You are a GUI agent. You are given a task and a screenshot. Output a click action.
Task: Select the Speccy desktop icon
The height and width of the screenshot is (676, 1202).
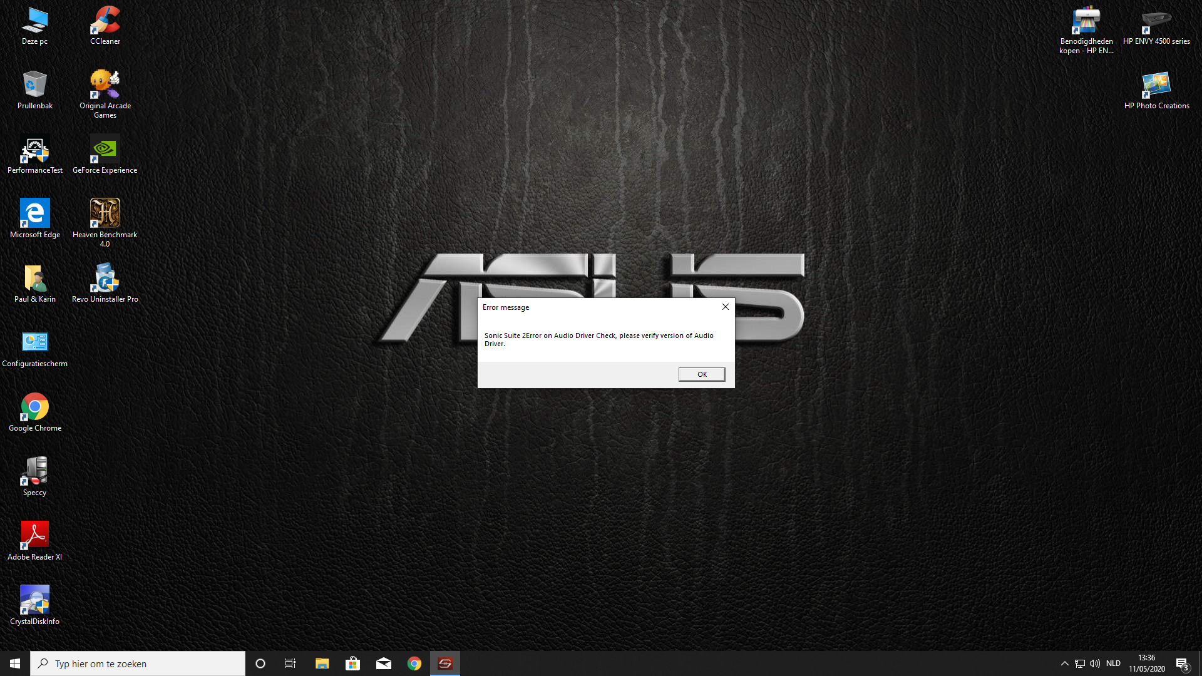(35, 476)
